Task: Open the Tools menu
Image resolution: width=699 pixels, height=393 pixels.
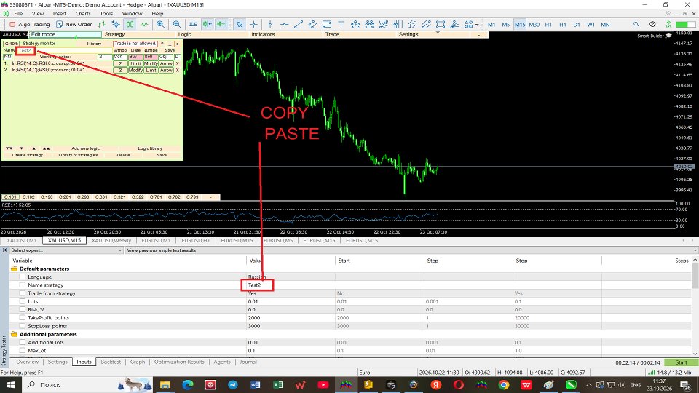Action: tap(106, 13)
